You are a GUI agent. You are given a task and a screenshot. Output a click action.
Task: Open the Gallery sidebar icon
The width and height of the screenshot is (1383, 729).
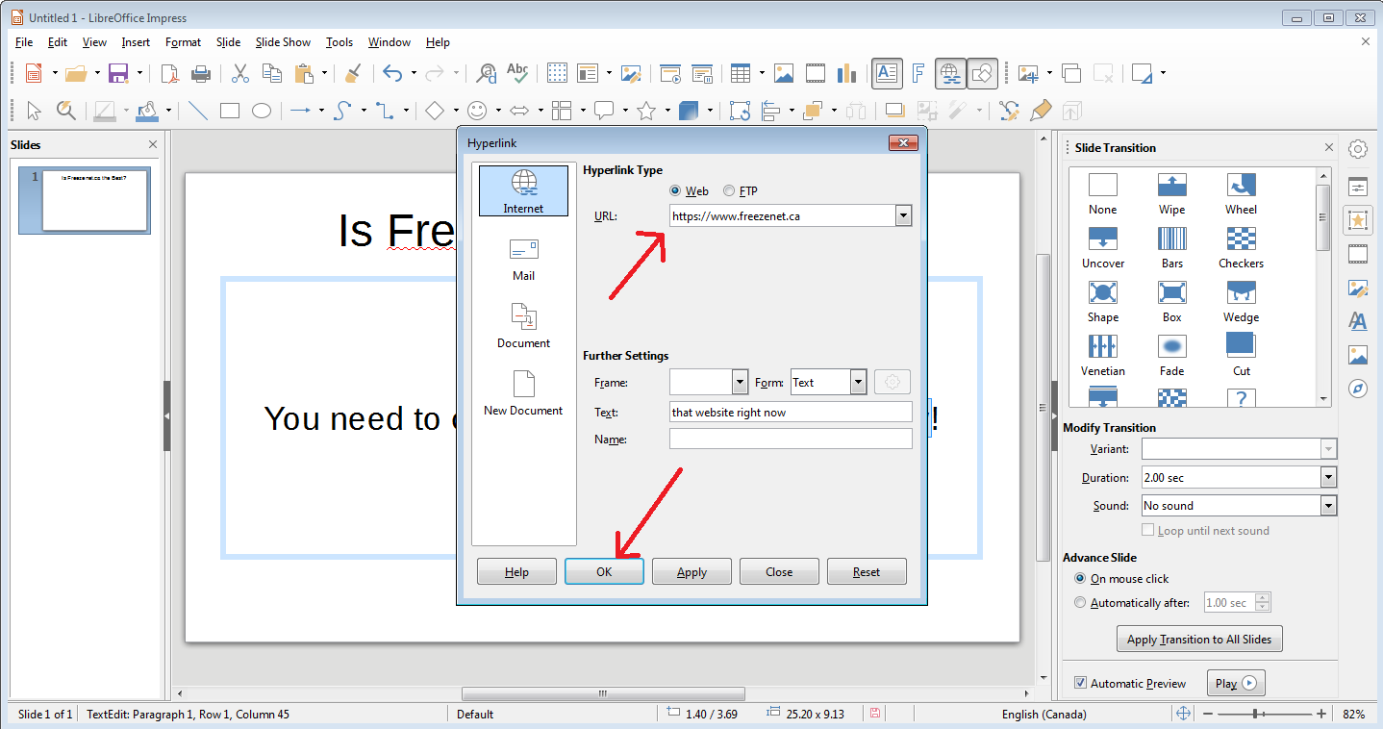coord(1357,355)
